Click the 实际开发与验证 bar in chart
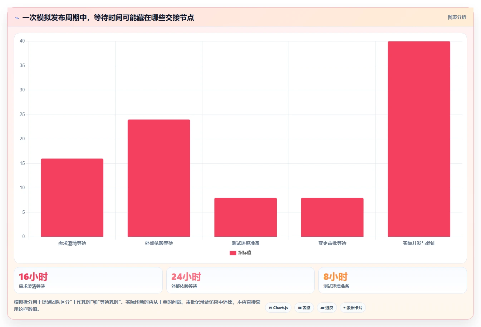The width and height of the screenshot is (481, 327). pos(419,139)
